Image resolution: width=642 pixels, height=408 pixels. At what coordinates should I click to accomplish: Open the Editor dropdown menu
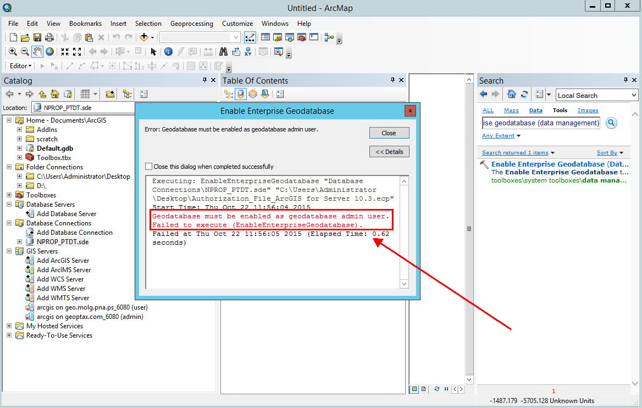[20, 66]
